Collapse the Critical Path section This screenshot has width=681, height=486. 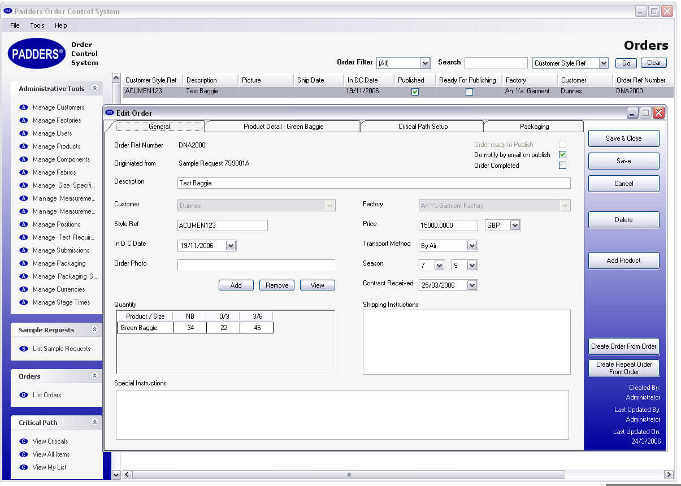click(x=94, y=423)
